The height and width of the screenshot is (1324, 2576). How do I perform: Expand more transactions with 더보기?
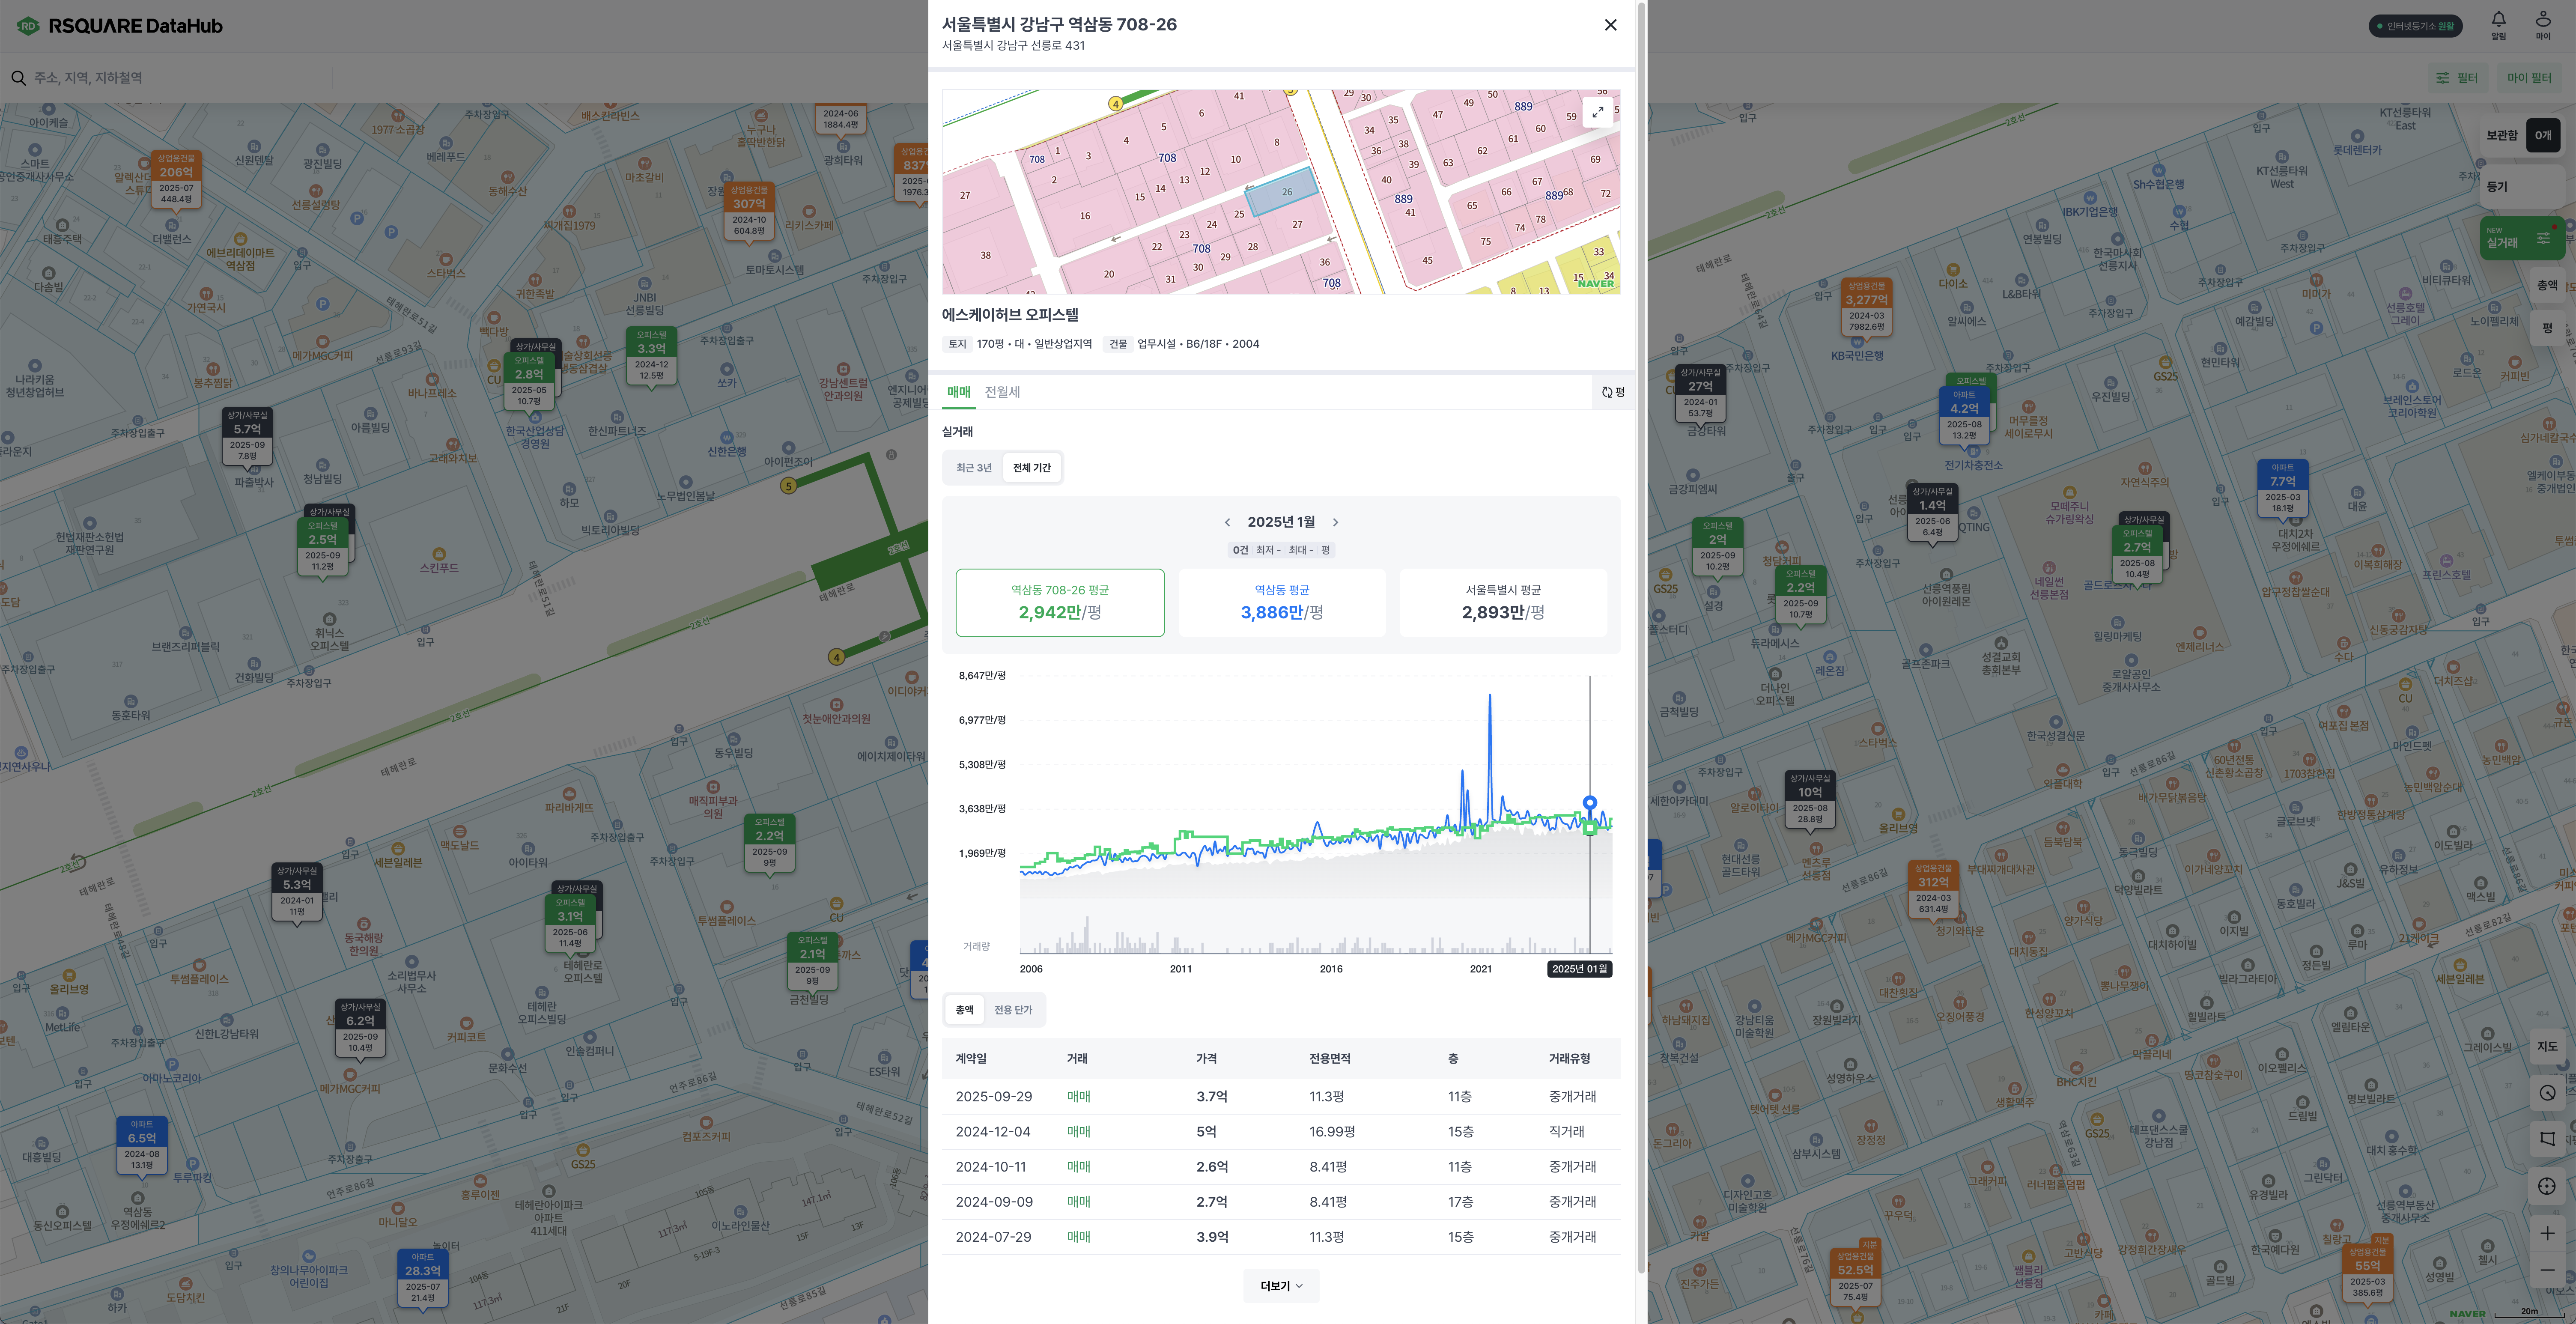pos(1281,1286)
